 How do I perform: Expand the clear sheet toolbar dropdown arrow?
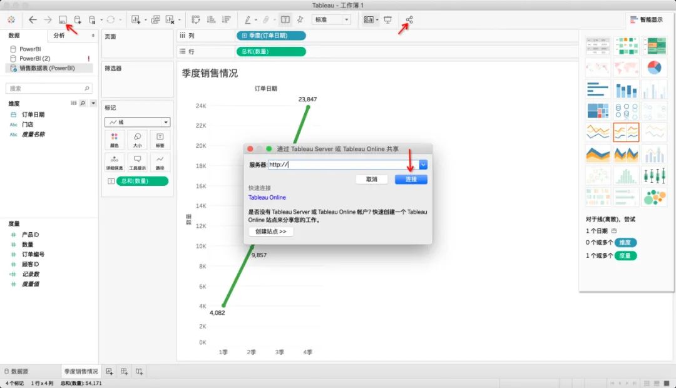180,20
